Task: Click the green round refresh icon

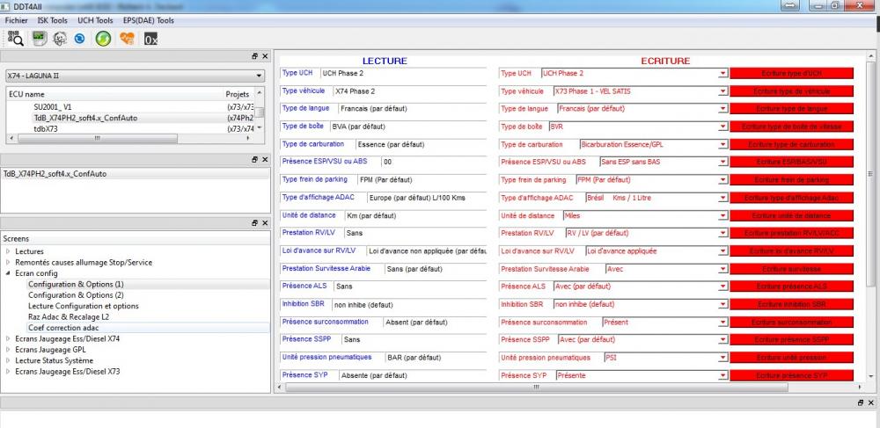Action: [x=103, y=39]
